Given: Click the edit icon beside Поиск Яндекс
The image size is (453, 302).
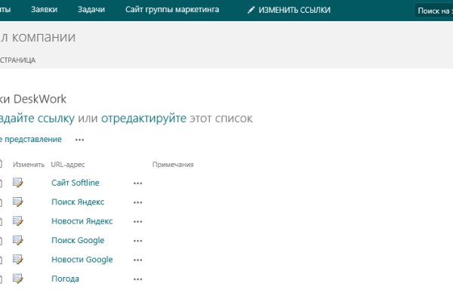Looking at the screenshot, I should click(x=18, y=202).
